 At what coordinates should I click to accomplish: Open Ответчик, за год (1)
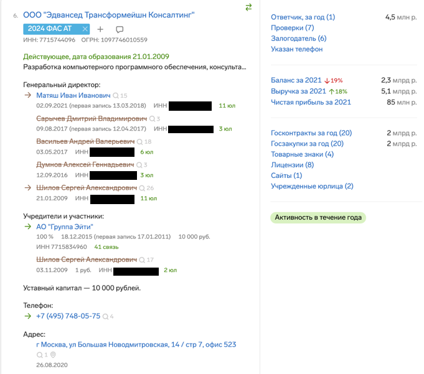click(x=303, y=17)
